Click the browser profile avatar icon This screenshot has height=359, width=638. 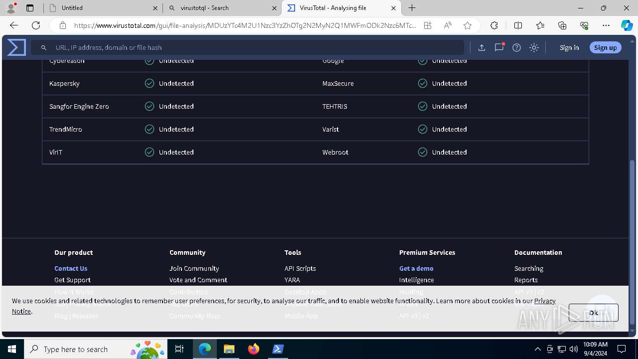pyautogui.click(x=11, y=8)
